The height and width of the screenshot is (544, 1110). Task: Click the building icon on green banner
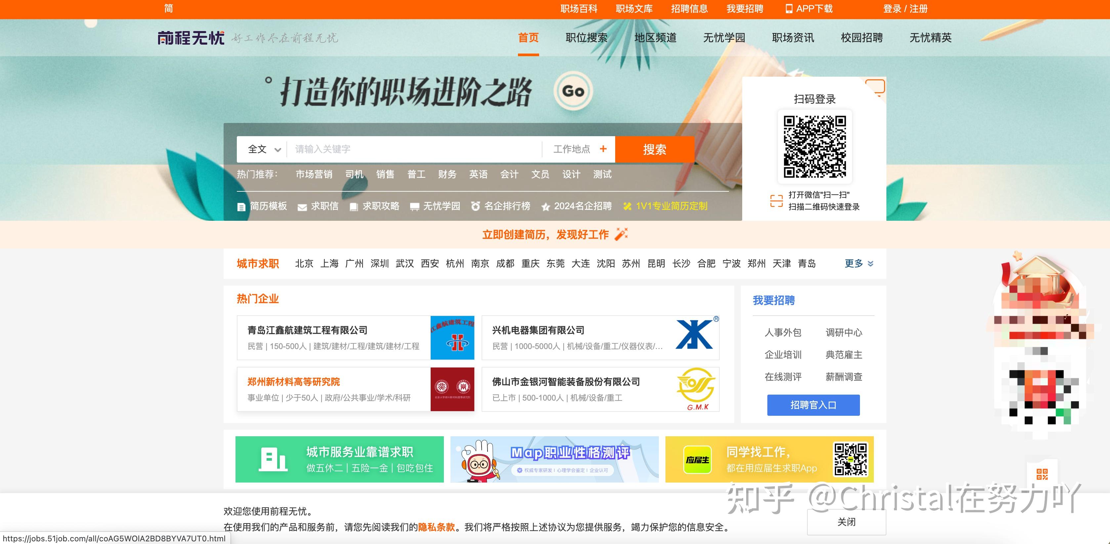[x=273, y=459]
